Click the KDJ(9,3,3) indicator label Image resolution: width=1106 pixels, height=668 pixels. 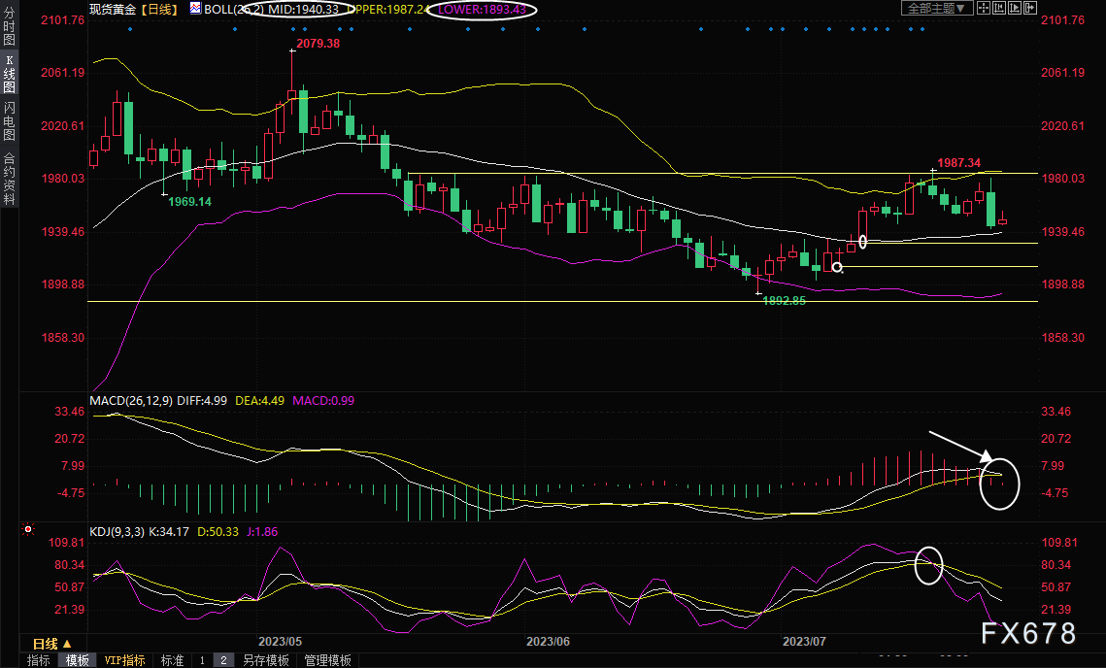point(117,532)
